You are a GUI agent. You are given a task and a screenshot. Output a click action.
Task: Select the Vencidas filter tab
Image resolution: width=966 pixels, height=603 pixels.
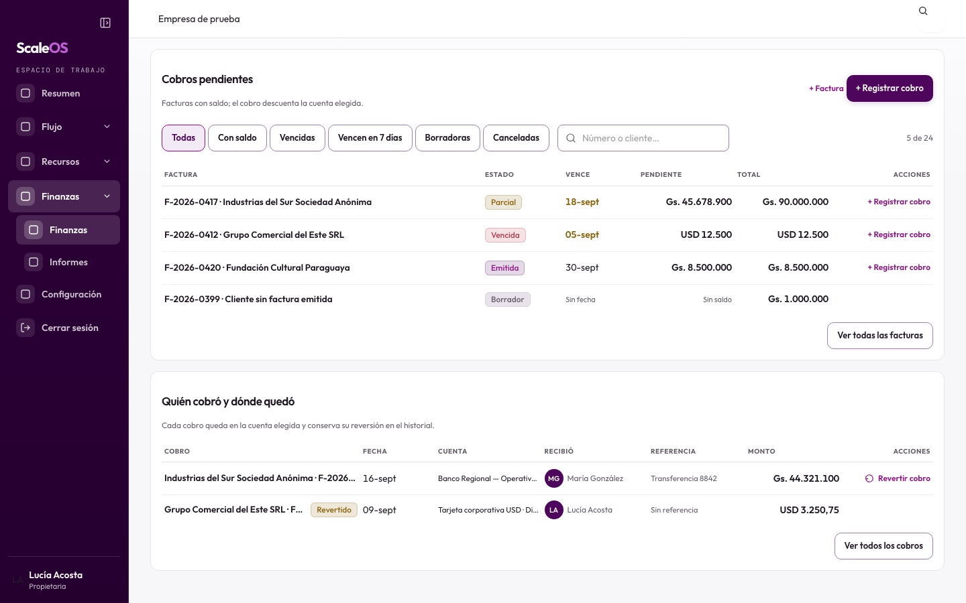coord(297,138)
